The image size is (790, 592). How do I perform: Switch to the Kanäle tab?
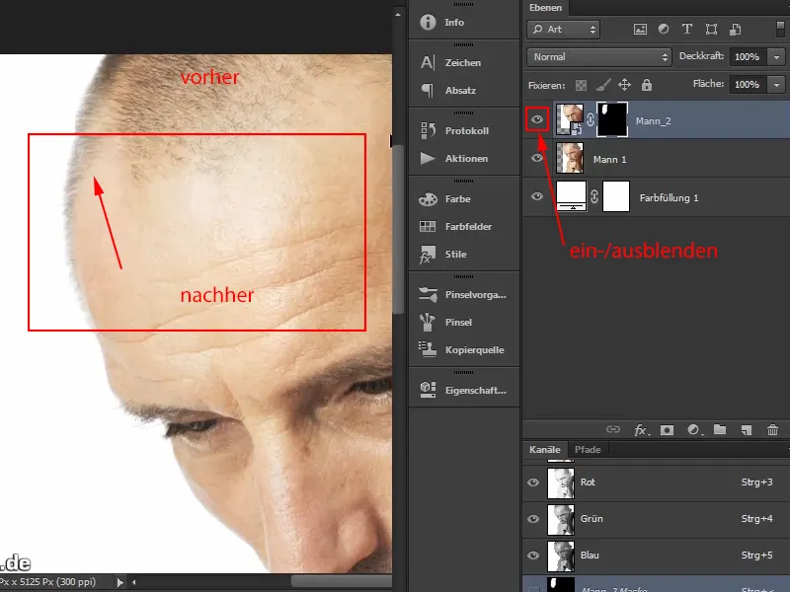pos(545,450)
